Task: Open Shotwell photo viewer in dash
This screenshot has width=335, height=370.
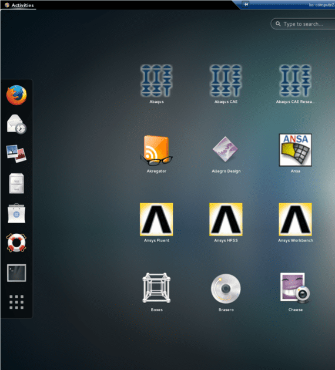Action: [16, 154]
